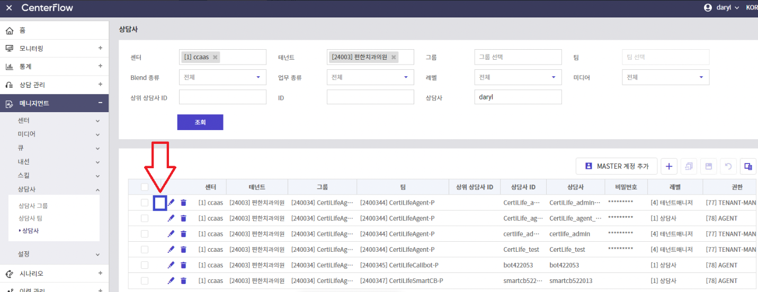Remove the ccaas tag from 센터 field

tap(215, 57)
